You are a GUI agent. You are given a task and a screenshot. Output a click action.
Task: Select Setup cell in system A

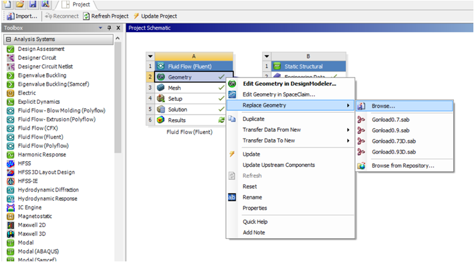191,99
